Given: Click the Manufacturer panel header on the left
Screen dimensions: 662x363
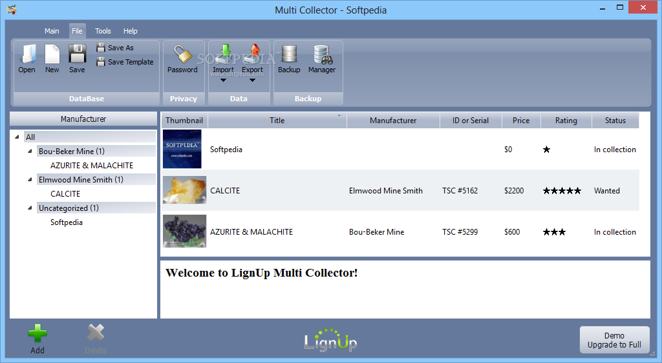Looking at the screenshot, I should 83,119.
